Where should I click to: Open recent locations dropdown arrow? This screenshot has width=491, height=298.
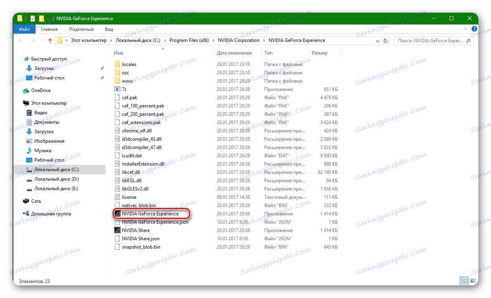point(41,41)
